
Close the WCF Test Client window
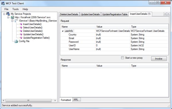click(165, 3)
